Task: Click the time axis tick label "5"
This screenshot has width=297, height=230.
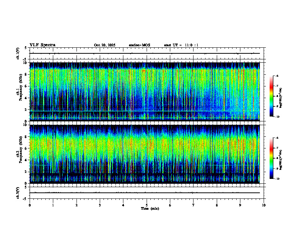Action: pos(147,205)
